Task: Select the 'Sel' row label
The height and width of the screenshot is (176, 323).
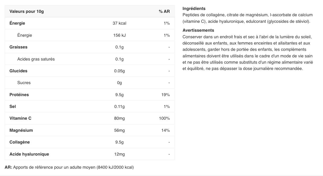Action: [x=13, y=106]
